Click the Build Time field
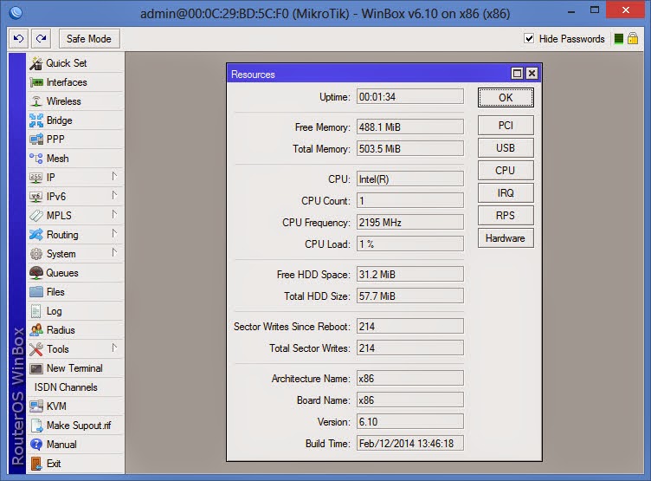The height and width of the screenshot is (481, 651). [x=409, y=444]
